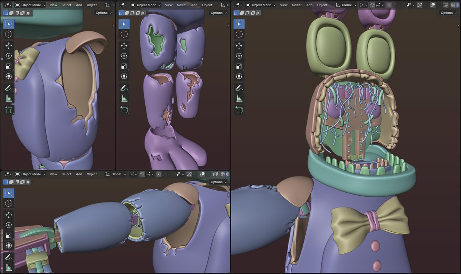The width and height of the screenshot is (461, 274).
Task: Toggle X-ray in bottom-left viewport header
Action: pyautogui.click(x=215, y=174)
